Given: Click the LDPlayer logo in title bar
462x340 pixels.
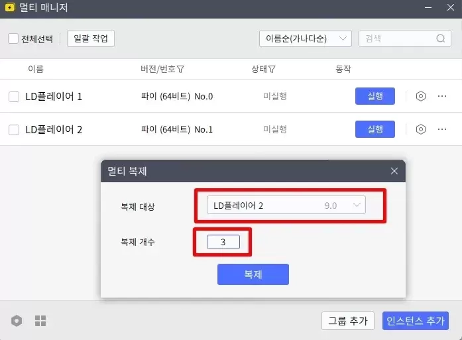Looking at the screenshot, I should tap(11, 9).
